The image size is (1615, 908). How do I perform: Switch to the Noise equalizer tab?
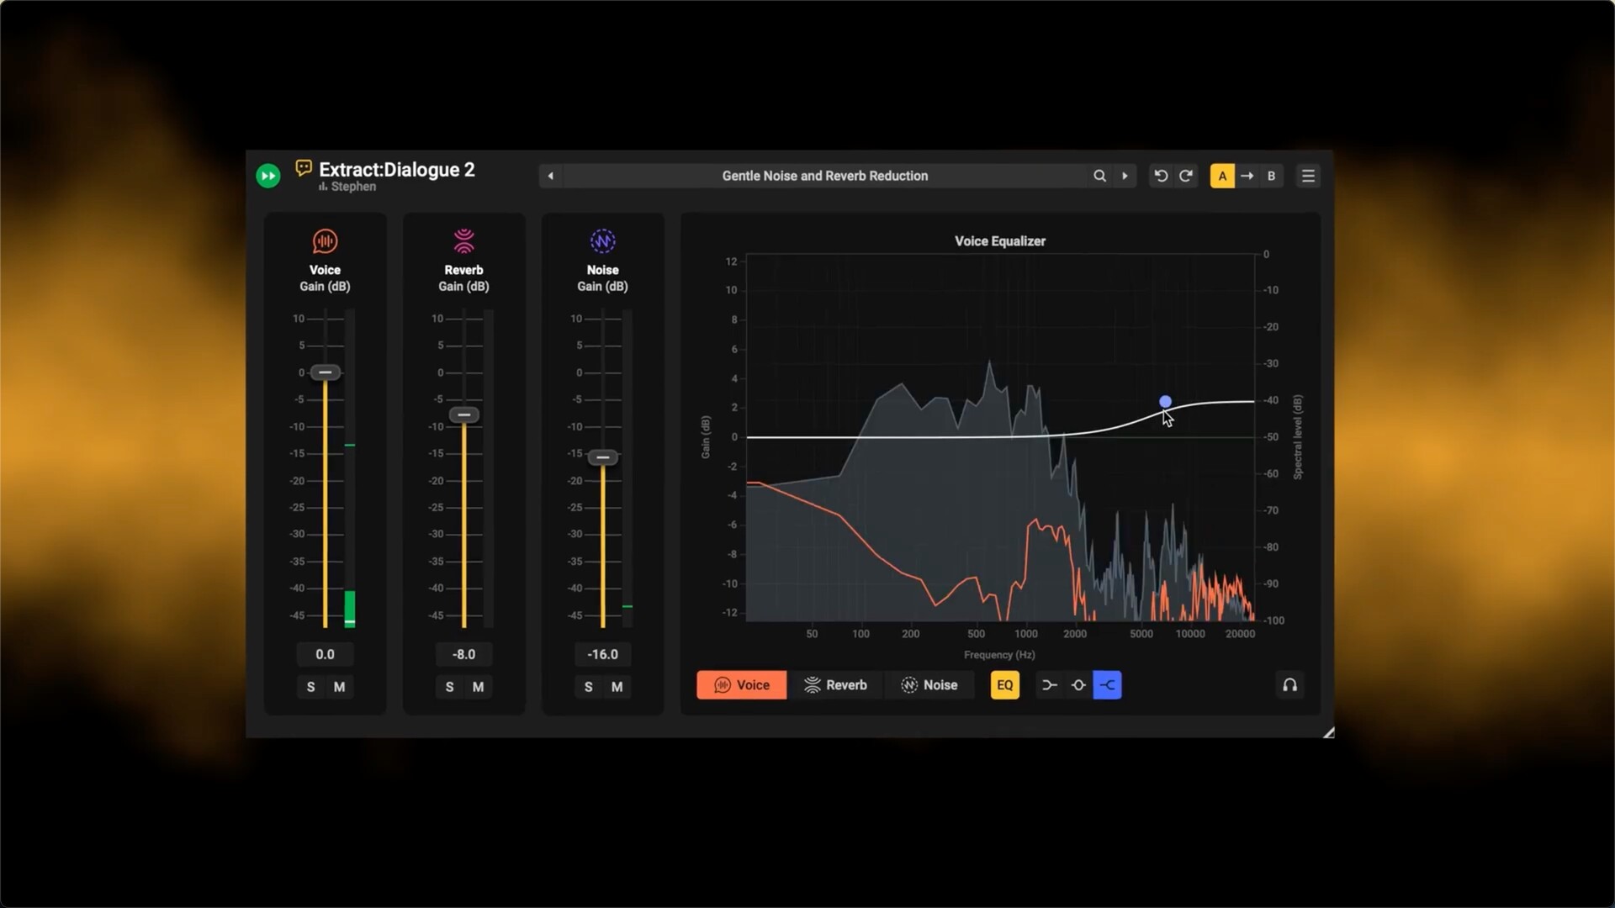pos(929,685)
